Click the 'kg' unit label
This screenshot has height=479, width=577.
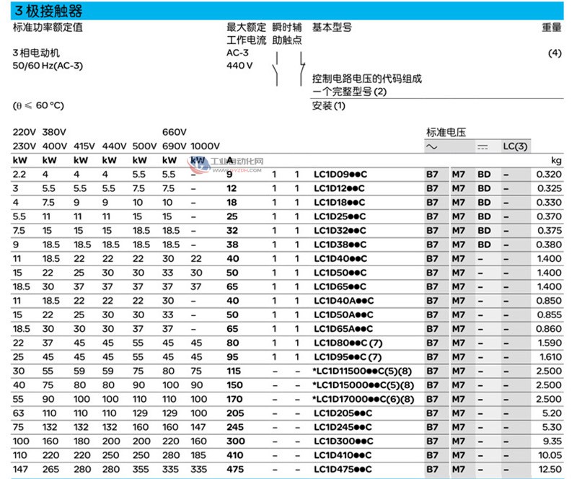point(556,161)
